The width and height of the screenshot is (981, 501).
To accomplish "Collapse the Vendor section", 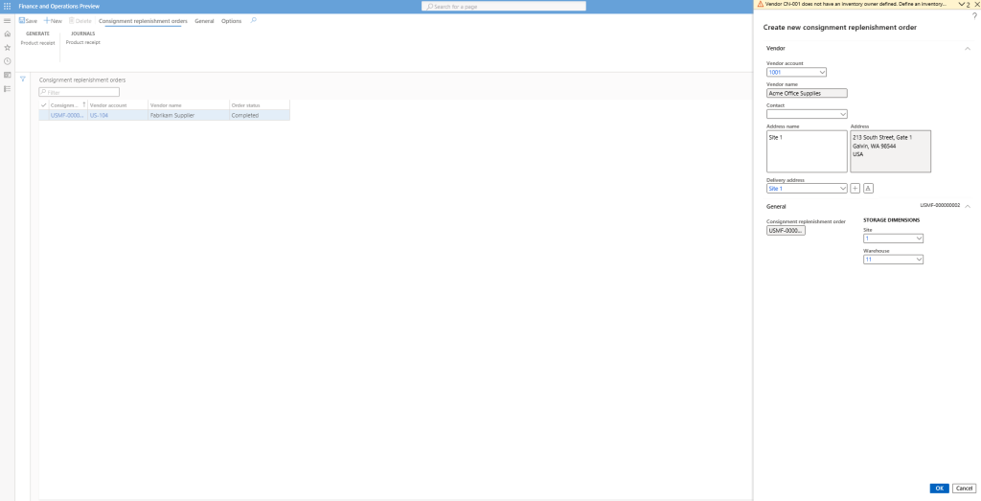I will pos(967,48).
